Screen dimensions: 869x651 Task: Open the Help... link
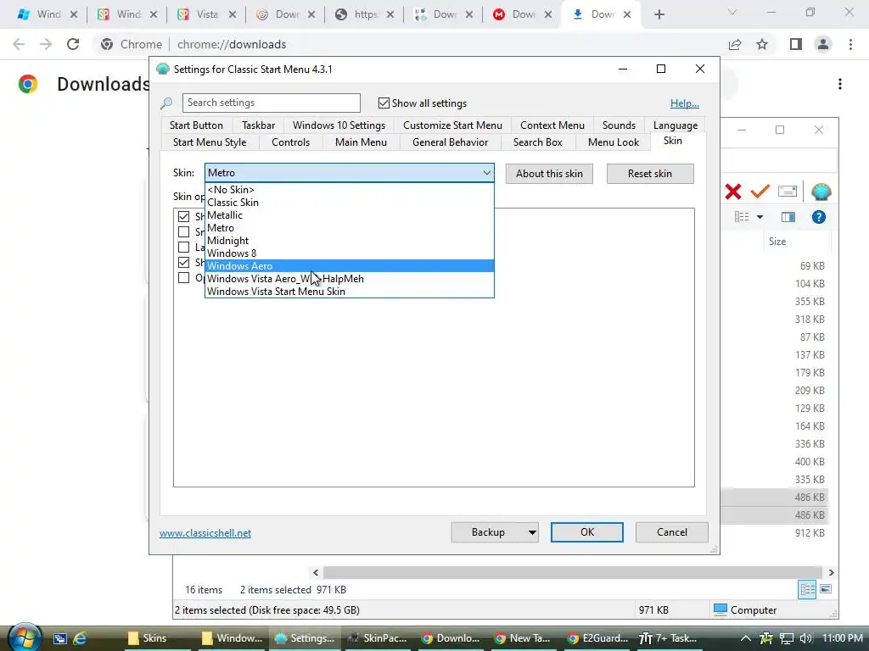pos(685,103)
